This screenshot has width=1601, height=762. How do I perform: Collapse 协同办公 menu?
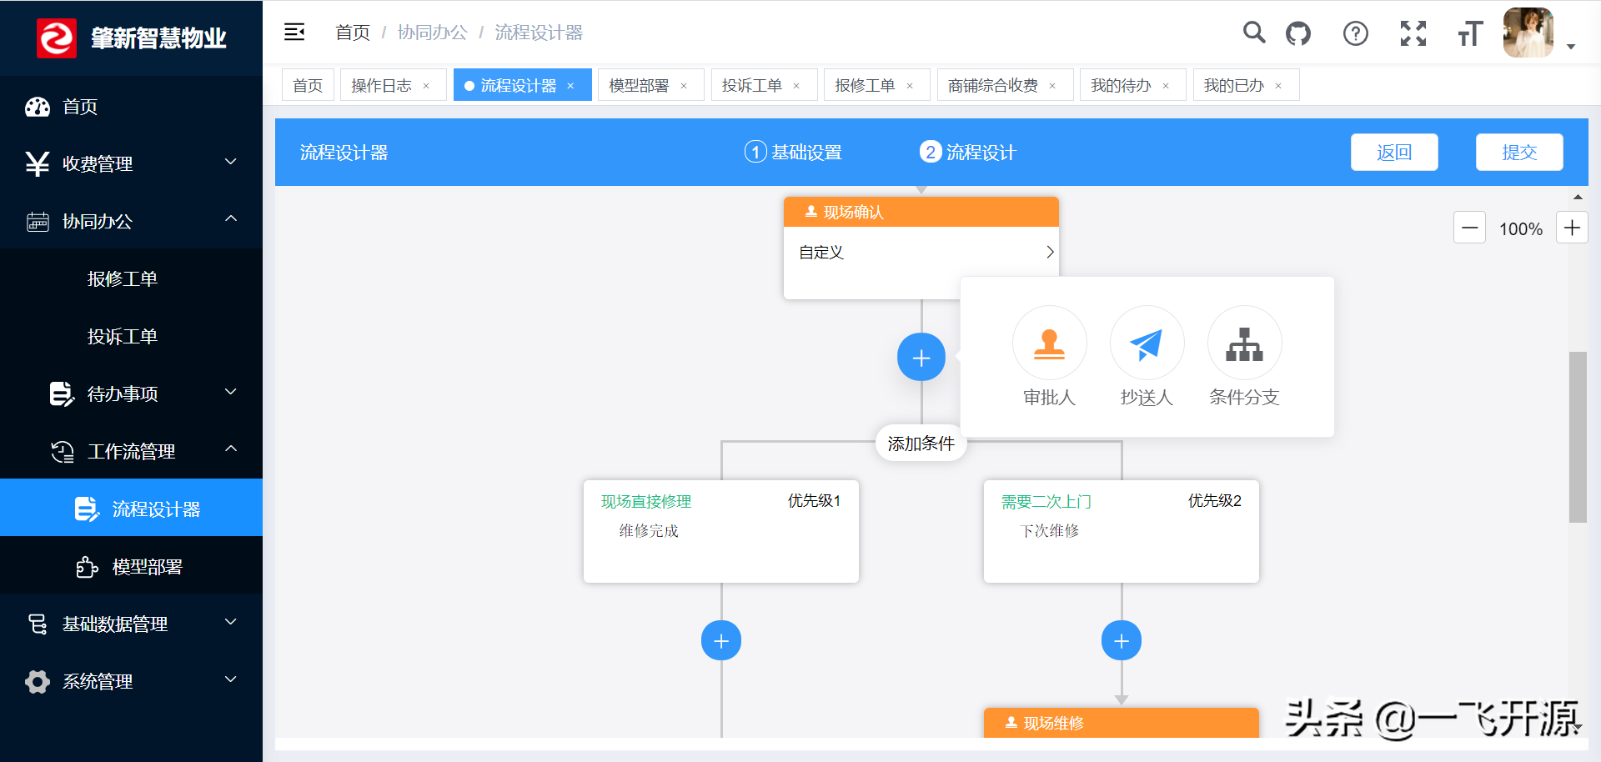click(131, 221)
